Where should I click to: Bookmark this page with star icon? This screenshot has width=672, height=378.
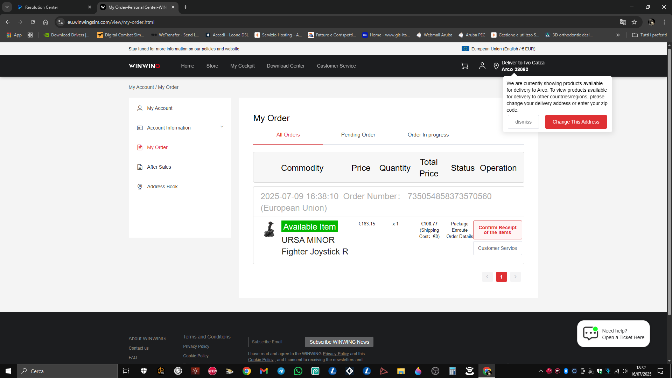coord(634,22)
